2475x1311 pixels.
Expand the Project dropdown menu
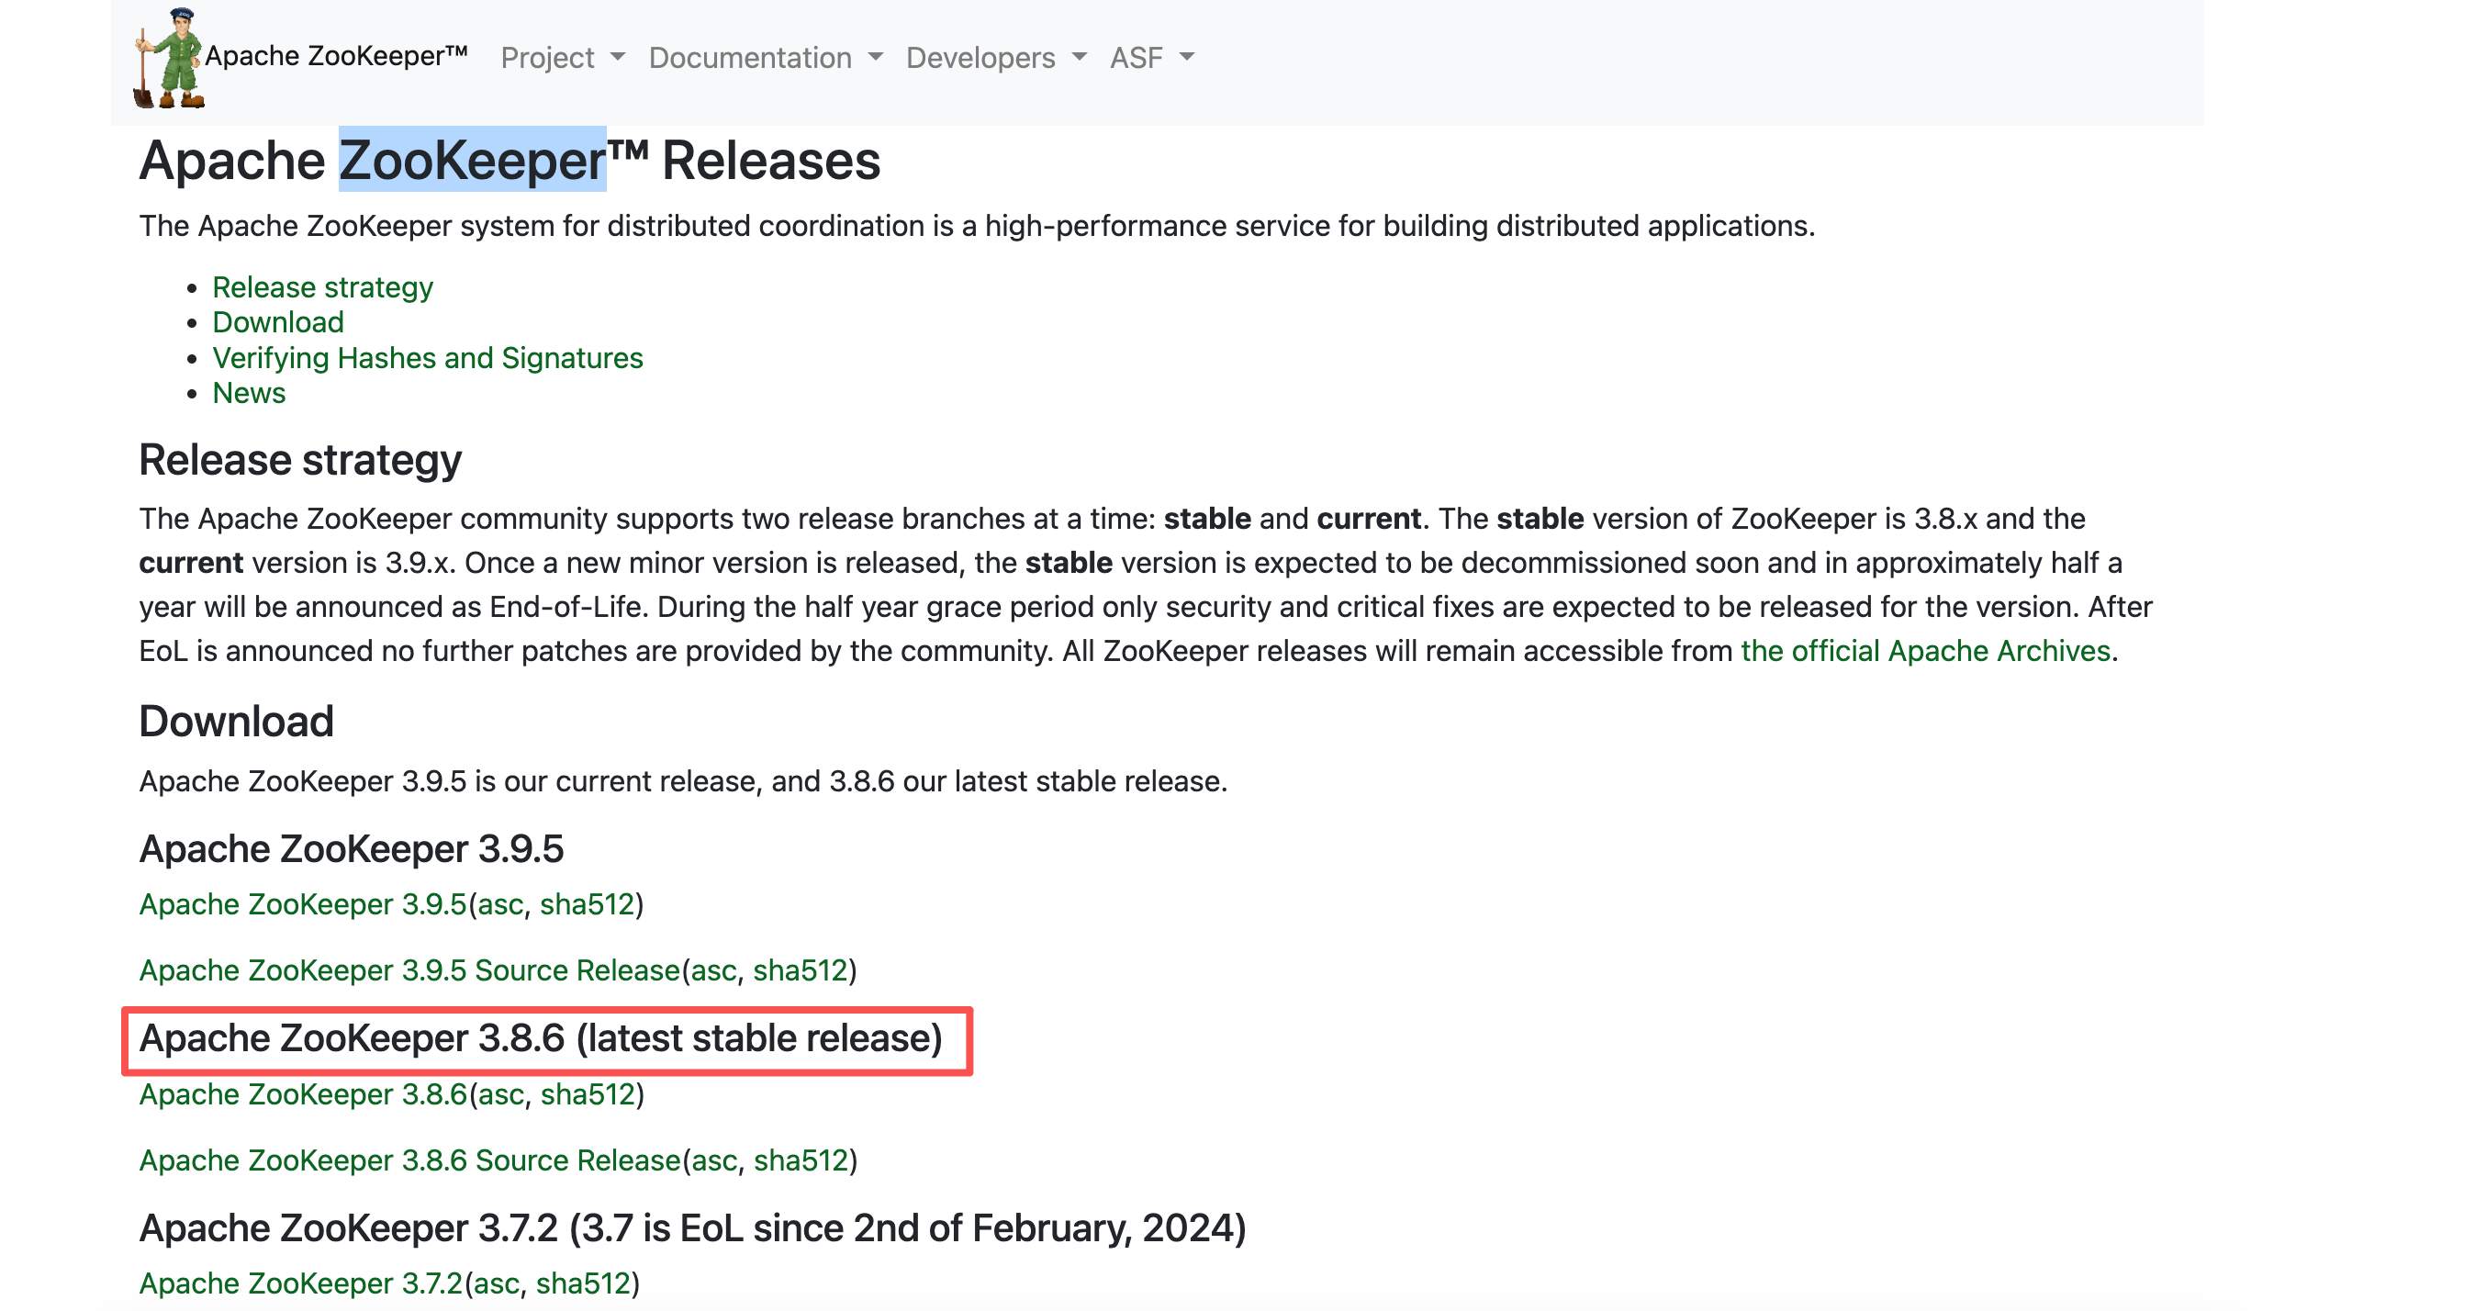tap(563, 58)
